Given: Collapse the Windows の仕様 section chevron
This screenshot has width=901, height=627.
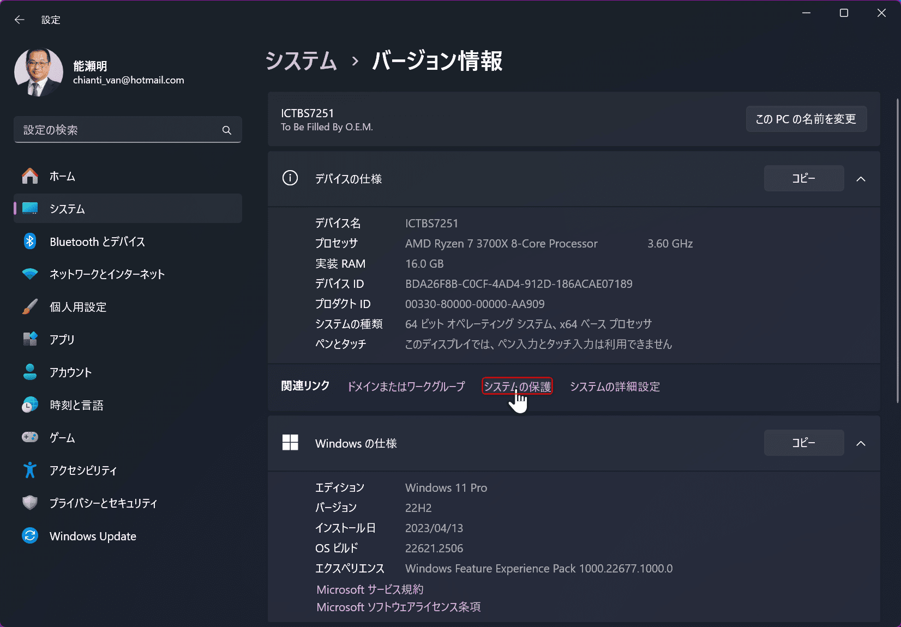Looking at the screenshot, I should 861,443.
